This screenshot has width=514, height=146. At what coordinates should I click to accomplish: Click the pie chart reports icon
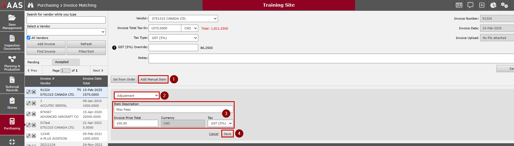coord(493,5)
